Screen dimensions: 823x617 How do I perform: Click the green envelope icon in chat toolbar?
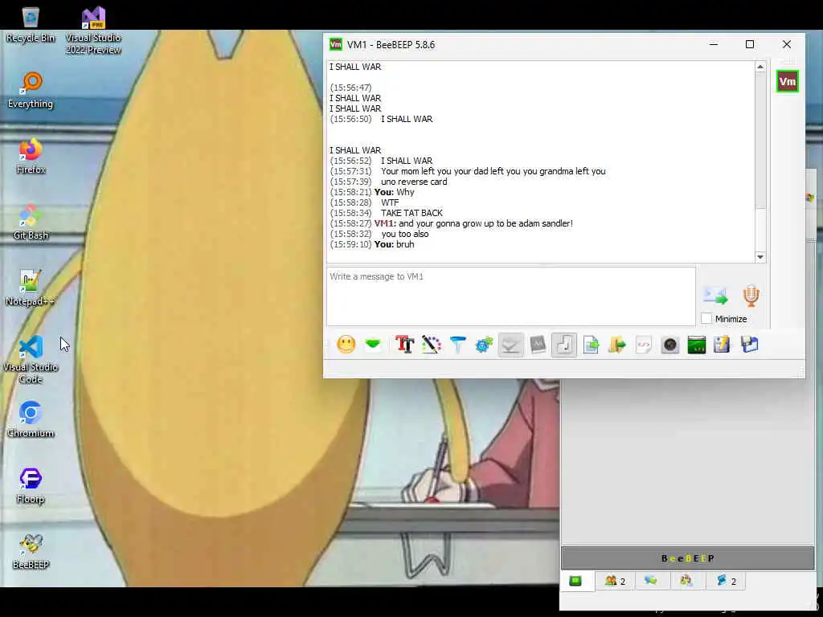pyautogui.click(x=373, y=345)
